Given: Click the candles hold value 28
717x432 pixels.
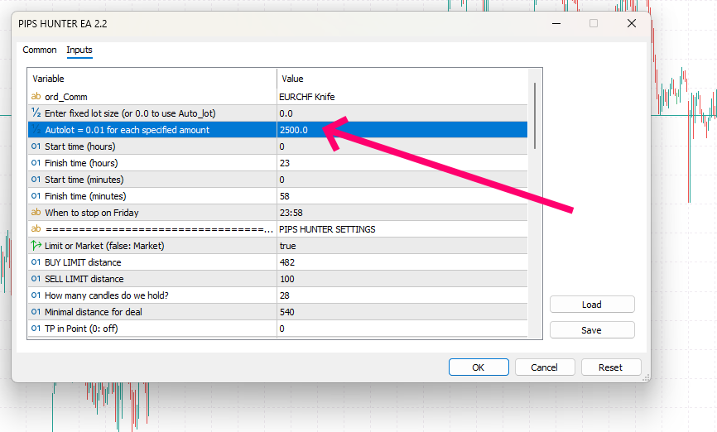Looking at the screenshot, I should coord(285,295).
